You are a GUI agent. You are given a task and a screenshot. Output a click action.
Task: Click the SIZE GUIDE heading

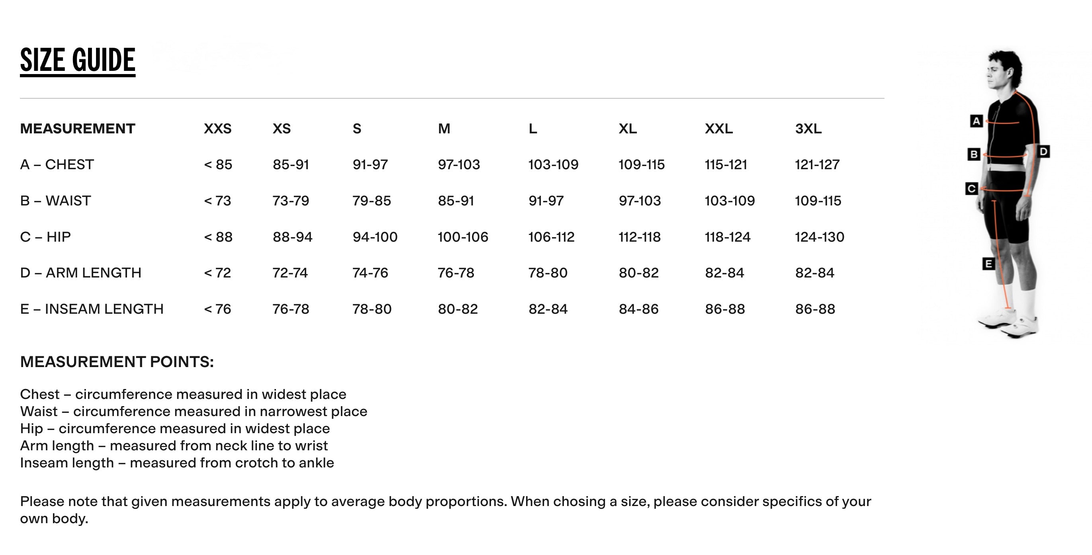[78, 60]
